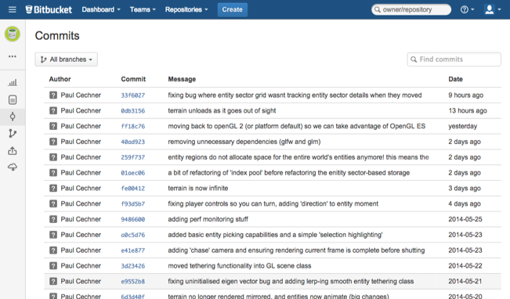Image resolution: width=510 pixels, height=299 pixels.
Task: Open the hamburger menu icon
Action: click(x=13, y=9)
